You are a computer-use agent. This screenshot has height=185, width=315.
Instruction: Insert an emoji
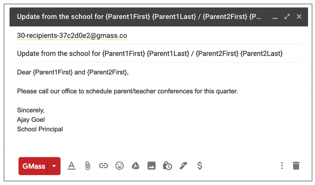(119, 166)
